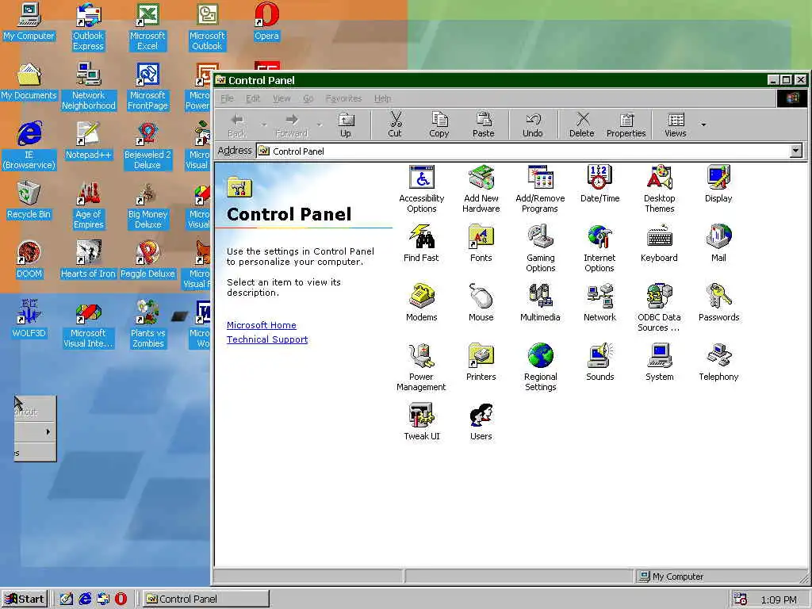812x609 pixels.
Task: Select the Recycle Bin desktop icon
Action: coord(29,201)
